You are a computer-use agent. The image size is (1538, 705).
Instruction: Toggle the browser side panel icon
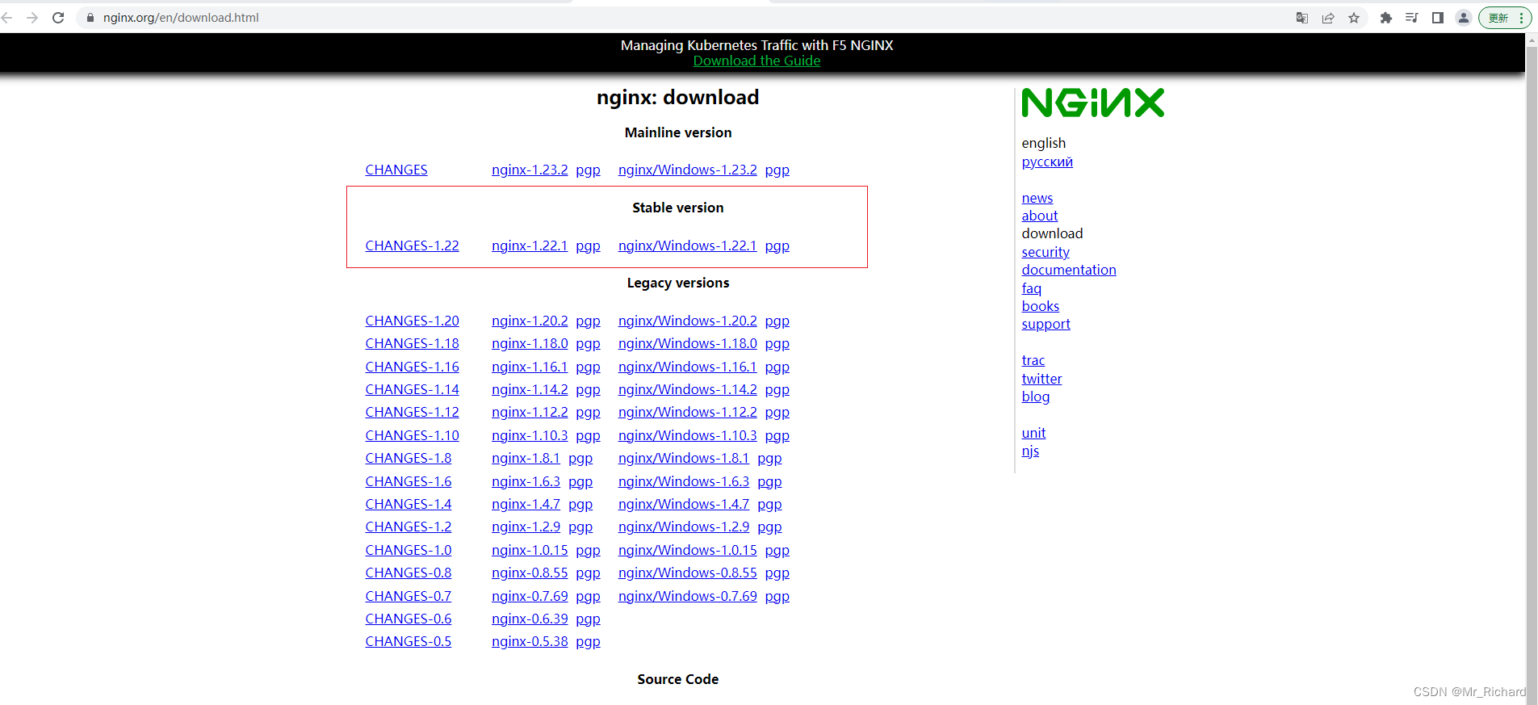(1438, 18)
